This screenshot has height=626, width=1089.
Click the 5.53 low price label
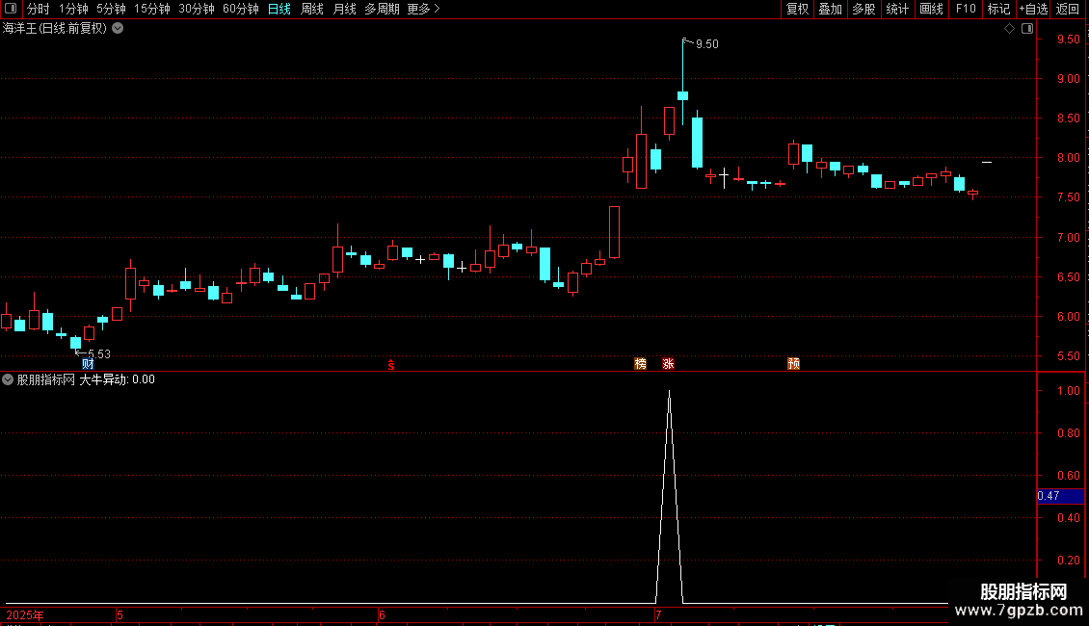point(98,354)
